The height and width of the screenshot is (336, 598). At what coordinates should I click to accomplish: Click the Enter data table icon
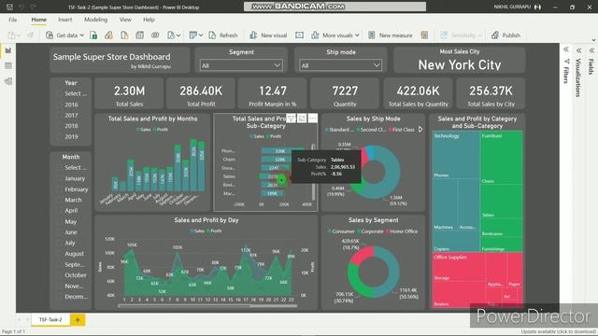[139, 35]
